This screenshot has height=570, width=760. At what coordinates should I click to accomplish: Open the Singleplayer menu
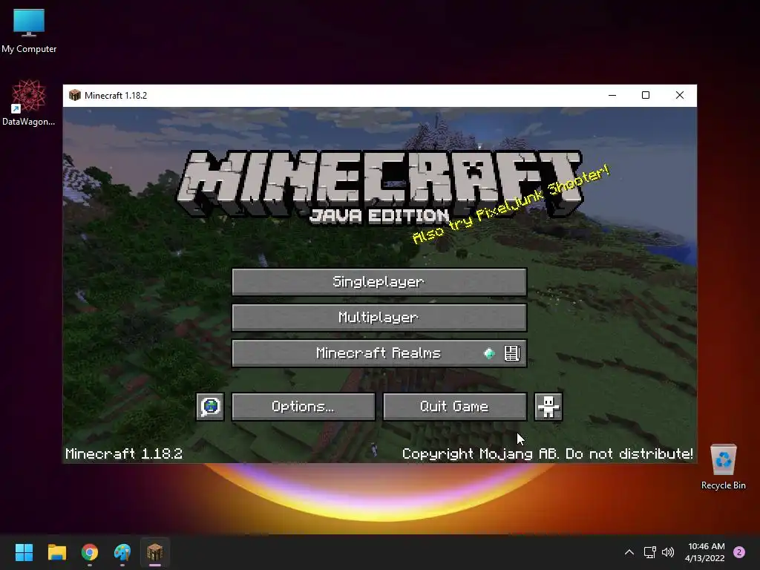[379, 281]
